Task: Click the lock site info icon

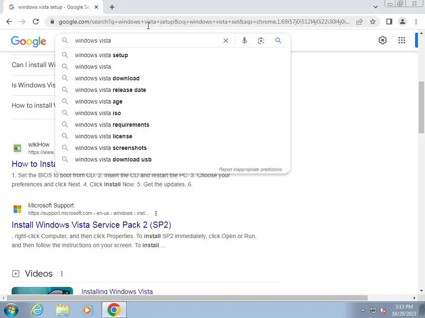Action: [52, 22]
